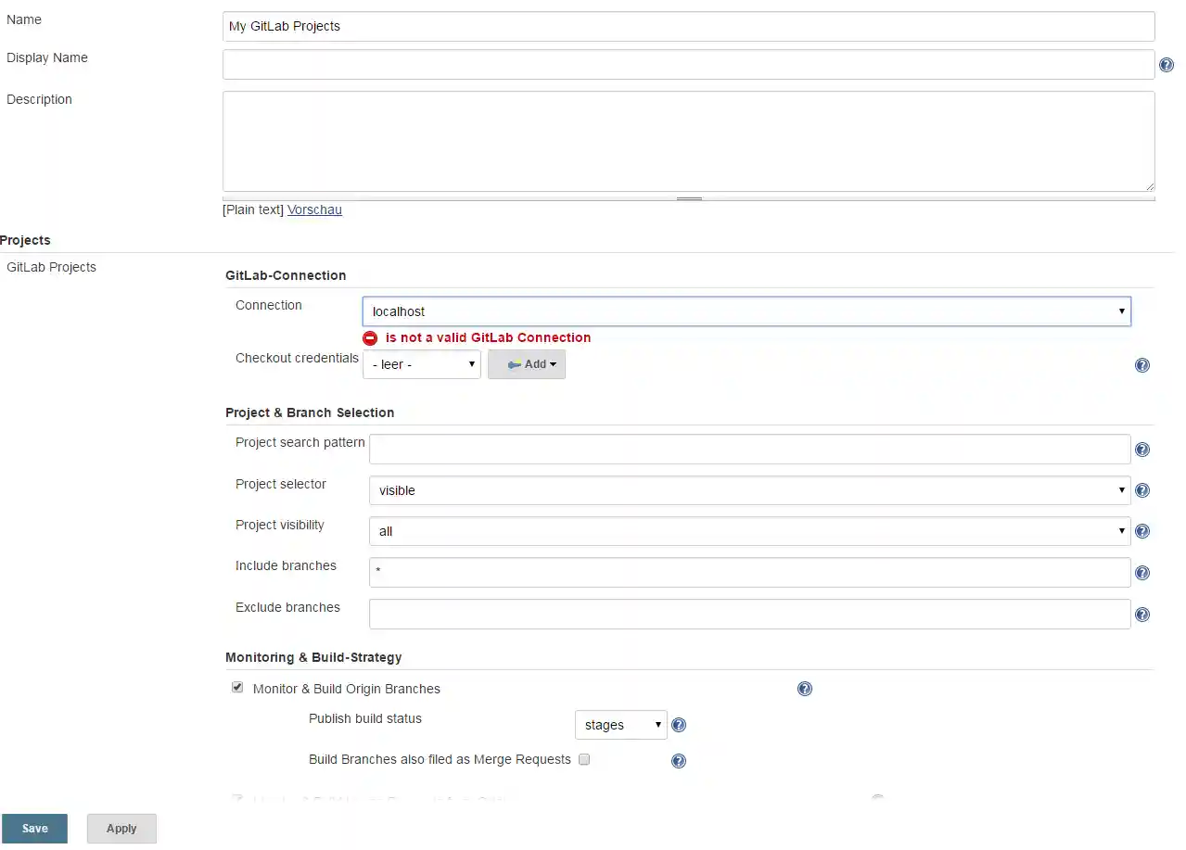
Task: Open help for Project visibility
Action: tap(1142, 531)
